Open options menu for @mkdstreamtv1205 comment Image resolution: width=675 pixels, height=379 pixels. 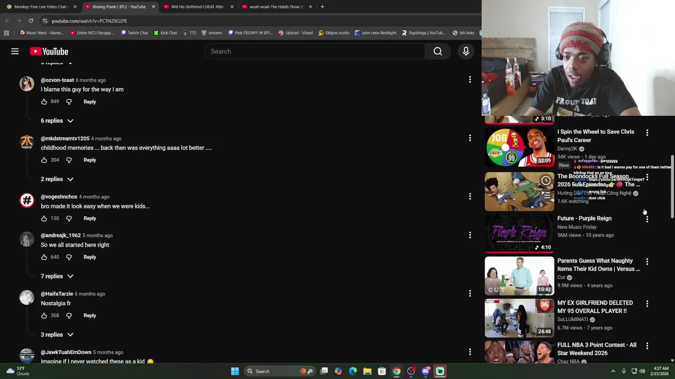click(x=470, y=138)
